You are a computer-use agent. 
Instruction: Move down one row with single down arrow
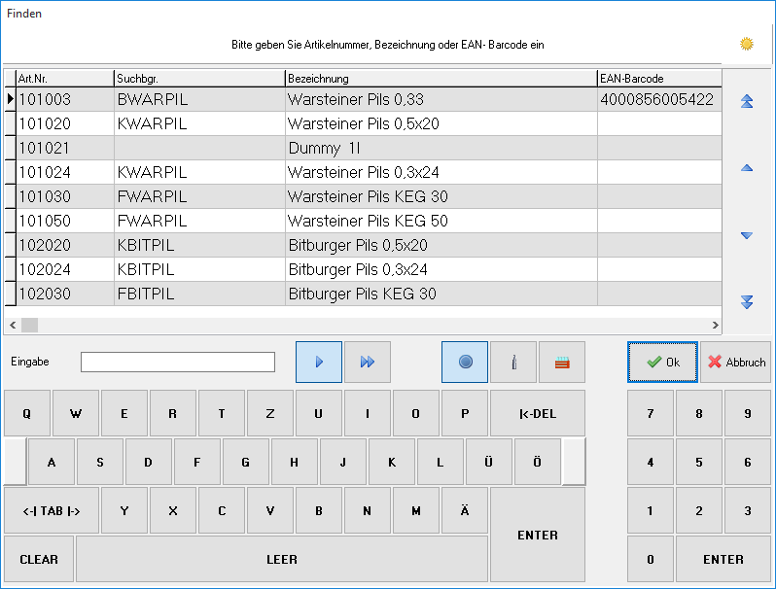click(x=747, y=235)
